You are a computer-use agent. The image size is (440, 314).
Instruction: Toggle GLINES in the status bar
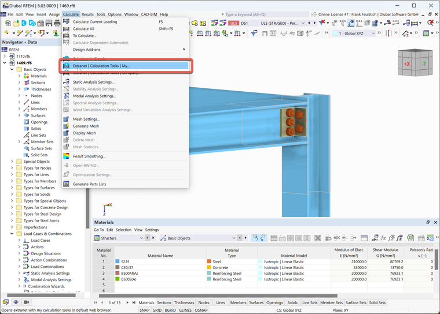(185, 310)
